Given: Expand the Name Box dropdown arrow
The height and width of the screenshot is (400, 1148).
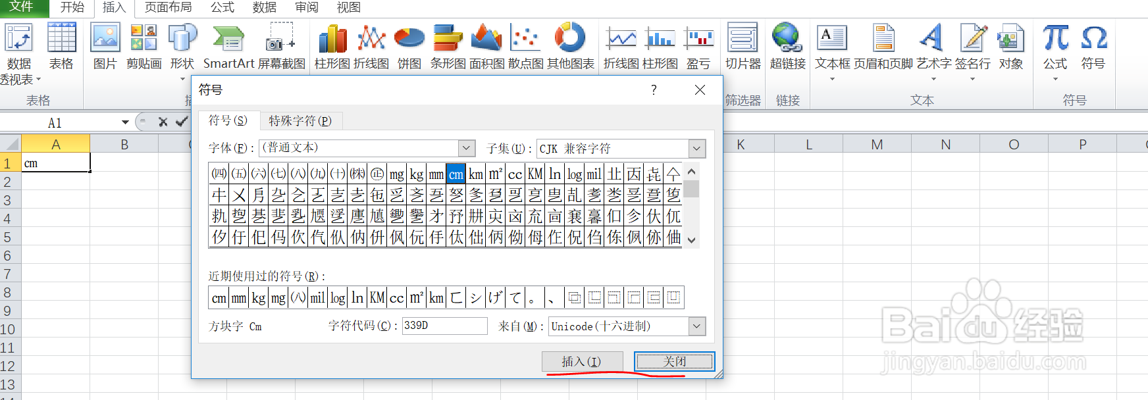Looking at the screenshot, I should coord(125,122).
